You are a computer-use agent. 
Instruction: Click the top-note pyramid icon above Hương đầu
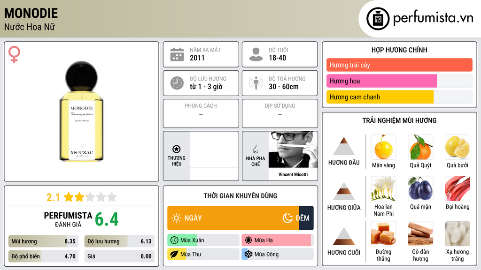click(x=344, y=146)
